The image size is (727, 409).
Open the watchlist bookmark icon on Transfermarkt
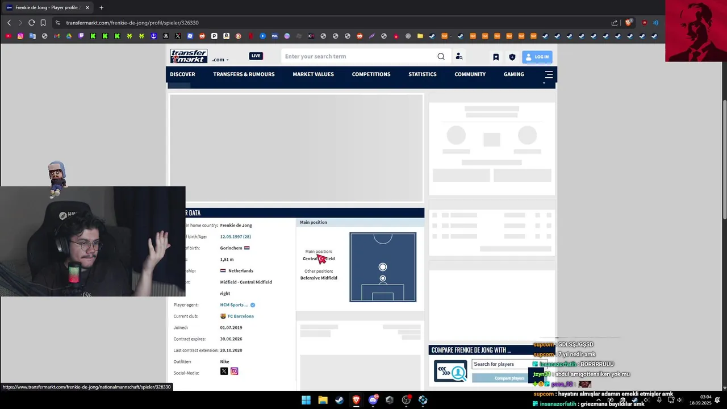(496, 57)
